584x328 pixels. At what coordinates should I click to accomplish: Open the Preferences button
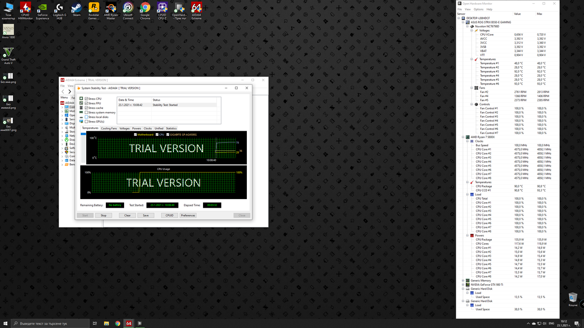[188, 215]
